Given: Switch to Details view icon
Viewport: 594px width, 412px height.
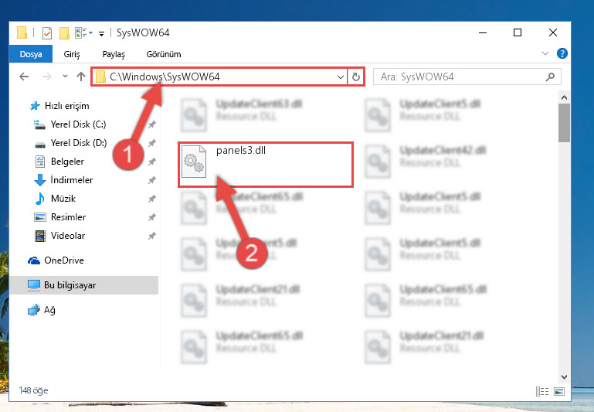Looking at the screenshot, I should (x=542, y=391).
